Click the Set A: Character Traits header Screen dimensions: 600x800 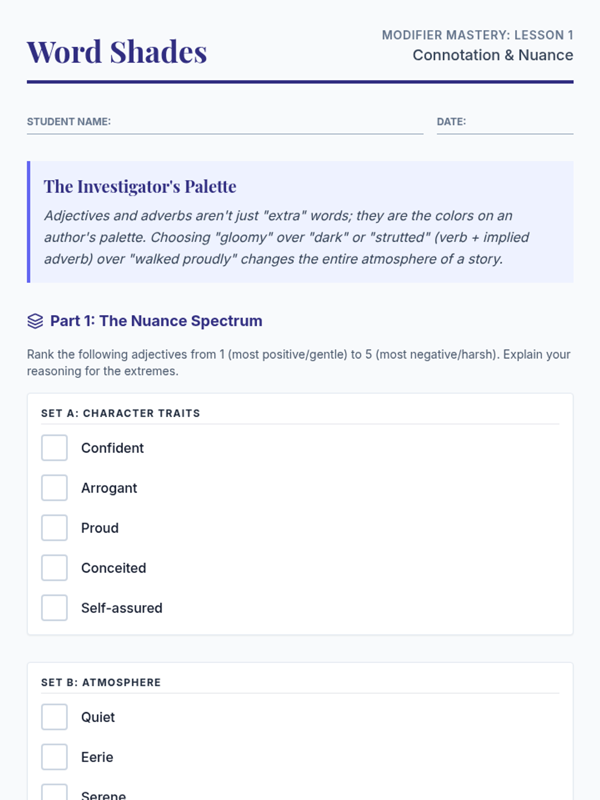[120, 413]
